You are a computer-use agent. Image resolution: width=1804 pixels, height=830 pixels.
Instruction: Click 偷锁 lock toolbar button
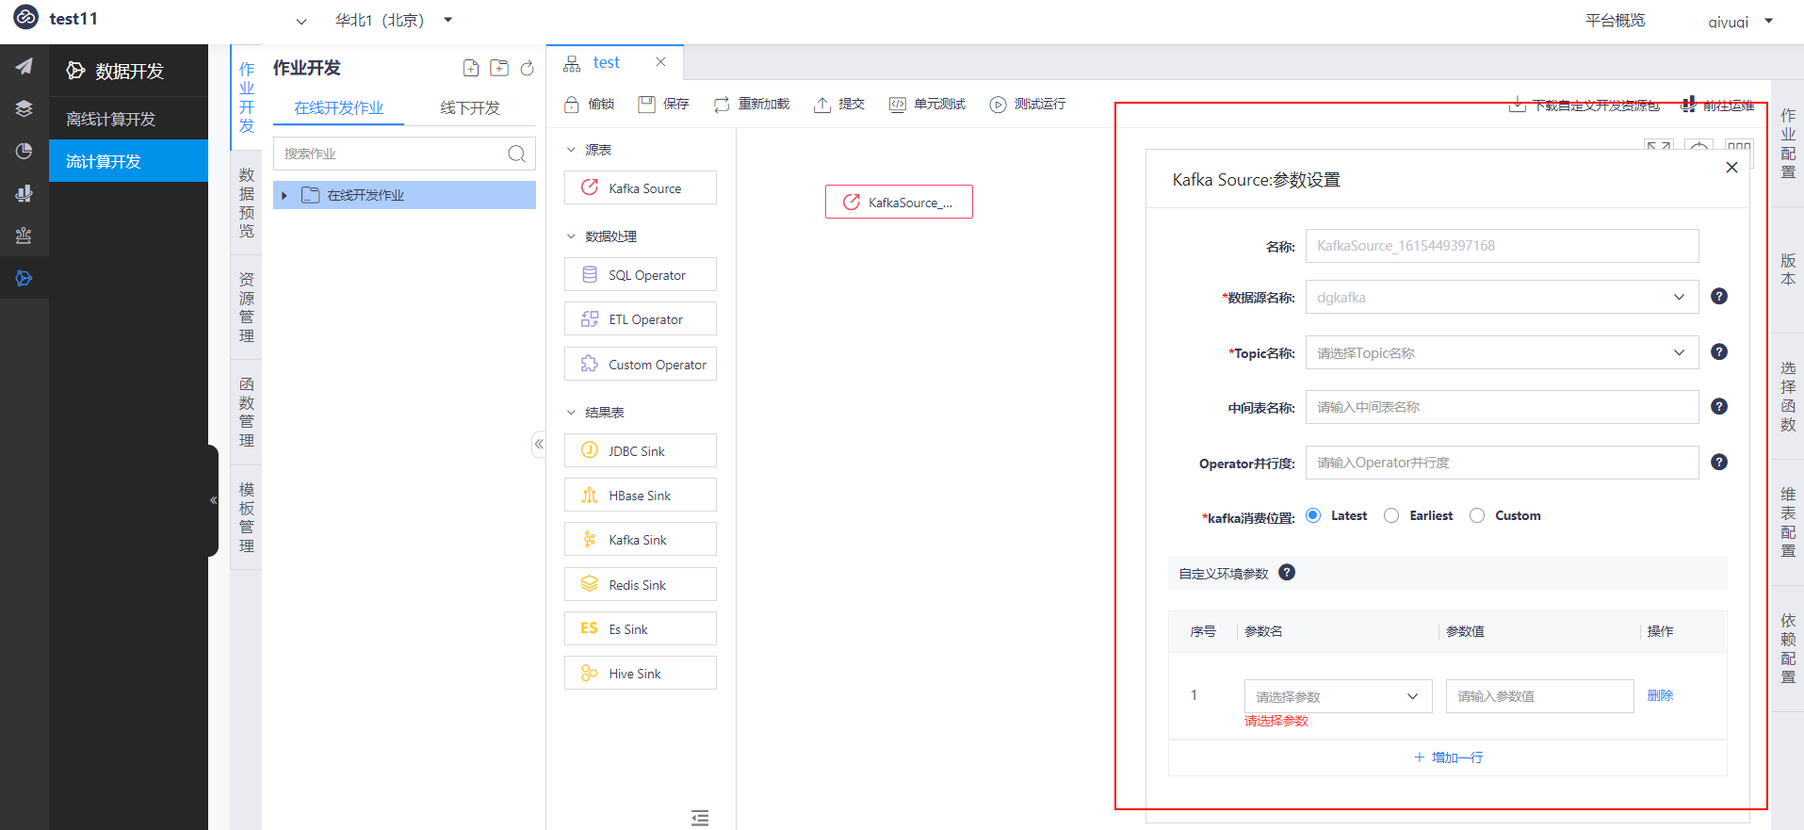click(x=589, y=104)
